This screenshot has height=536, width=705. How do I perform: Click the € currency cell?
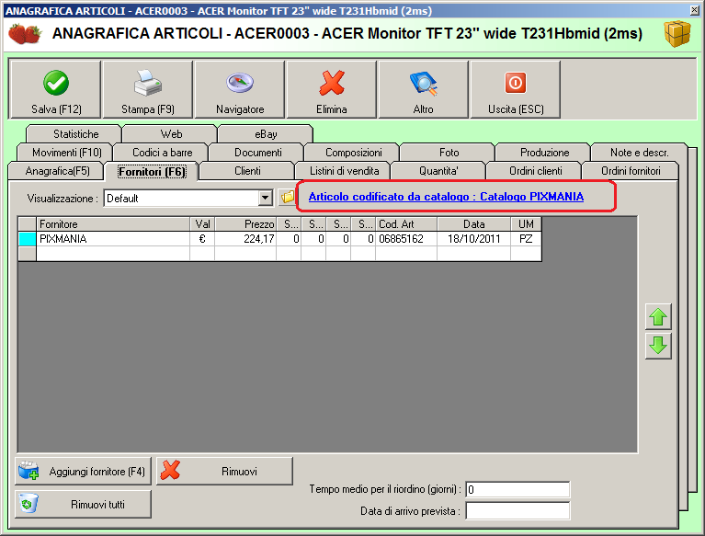point(202,239)
